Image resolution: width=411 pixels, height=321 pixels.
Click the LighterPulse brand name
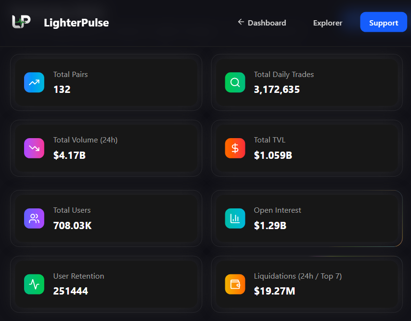[x=76, y=23]
